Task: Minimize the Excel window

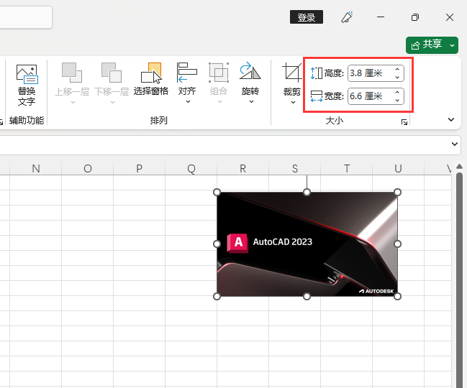Action: click(x=381, y=17)
